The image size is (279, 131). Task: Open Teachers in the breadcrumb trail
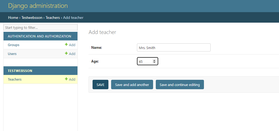pyautogui.click(x=53, y=18)
